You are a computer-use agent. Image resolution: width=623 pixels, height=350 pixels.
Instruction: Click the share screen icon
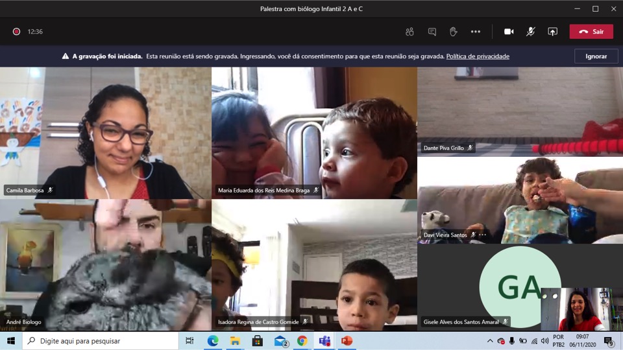[552, 32]
